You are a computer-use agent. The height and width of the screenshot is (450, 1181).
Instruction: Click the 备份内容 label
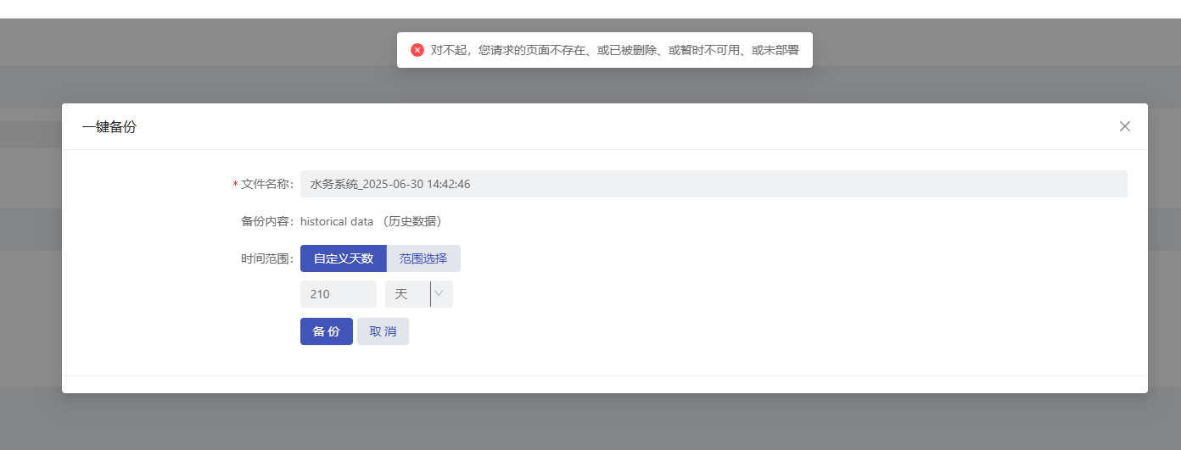(267, 221)
